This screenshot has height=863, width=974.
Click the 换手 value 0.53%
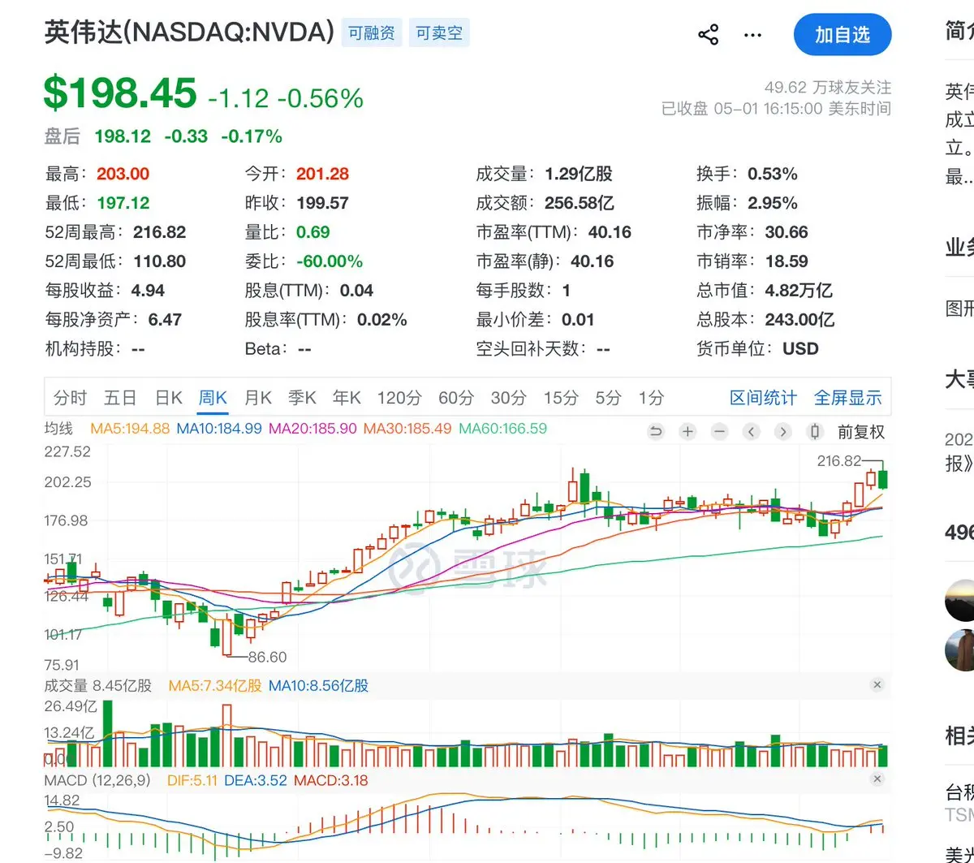[x=773, y=174]
